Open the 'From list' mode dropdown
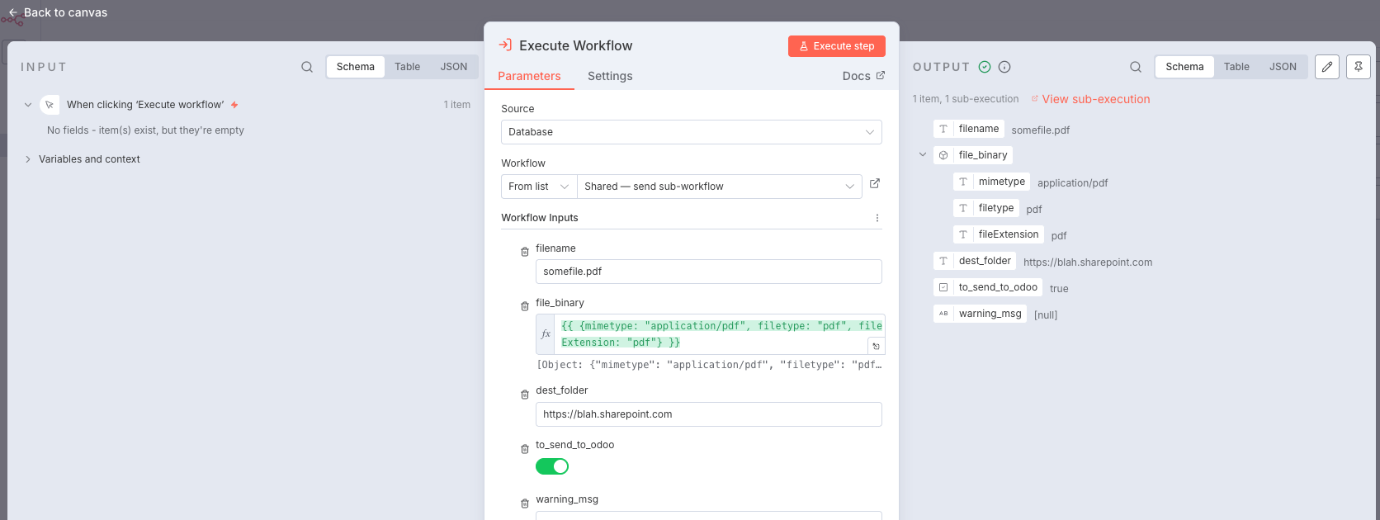Screen dimensions: 1380x520 pos(539,187)
